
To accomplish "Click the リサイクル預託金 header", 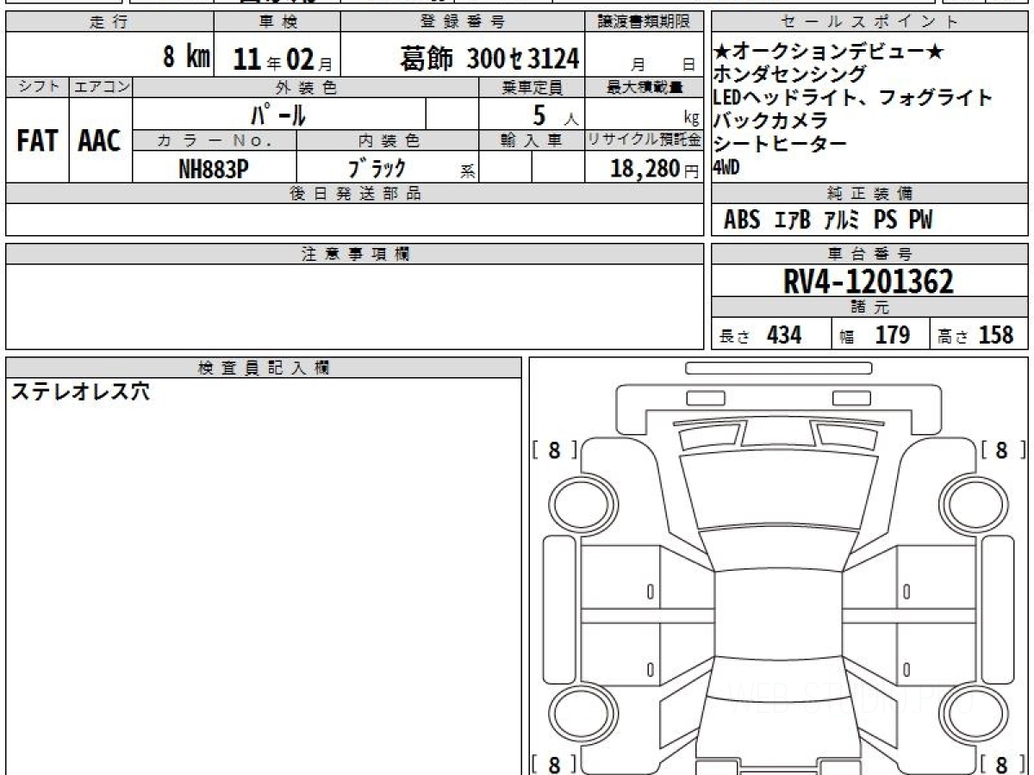I will (x=645, y=140).
